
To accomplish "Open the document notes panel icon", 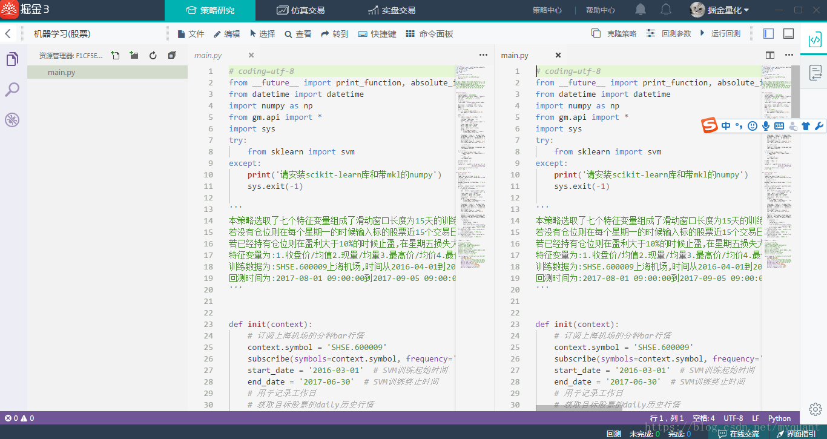I will coord(815,73).
